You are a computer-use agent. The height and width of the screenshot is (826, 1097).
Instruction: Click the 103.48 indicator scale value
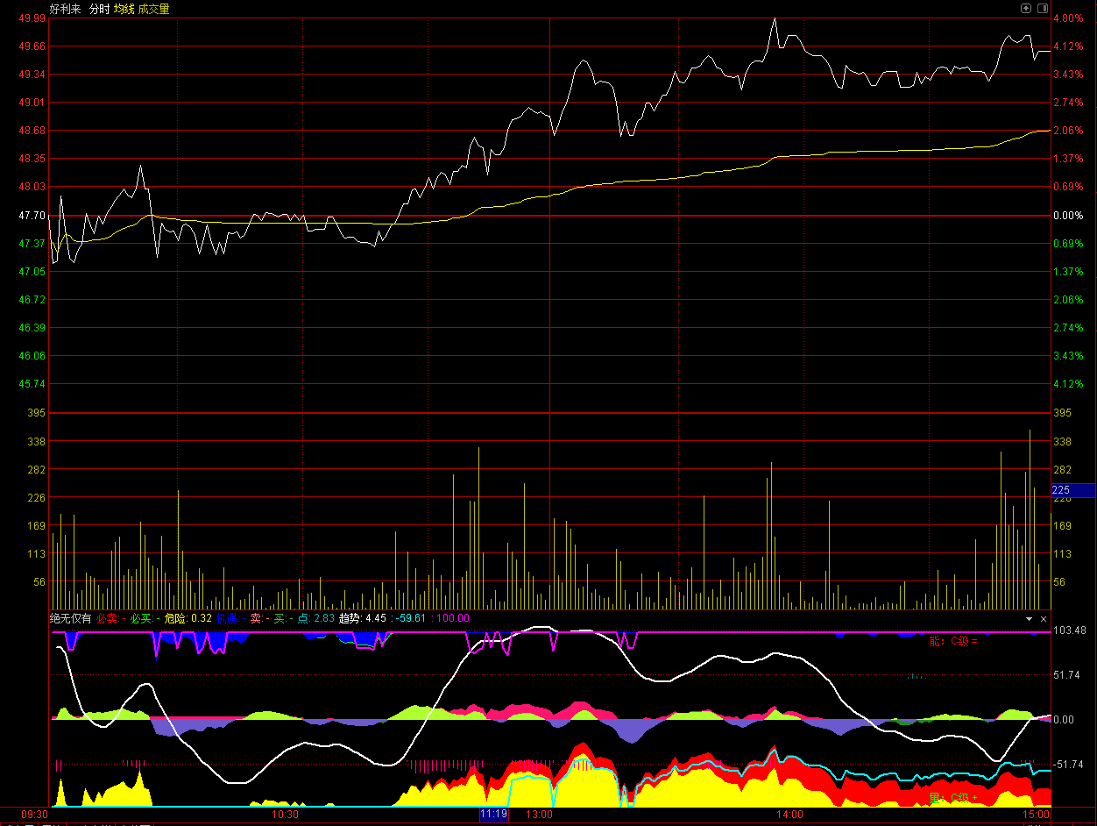1070,630
